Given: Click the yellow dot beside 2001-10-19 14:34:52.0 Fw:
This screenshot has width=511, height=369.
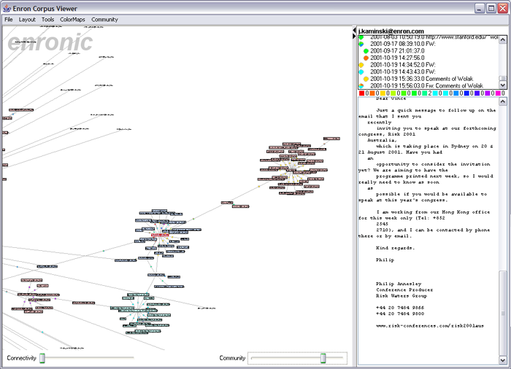Looking at the screenshot, I should (361, 65).
